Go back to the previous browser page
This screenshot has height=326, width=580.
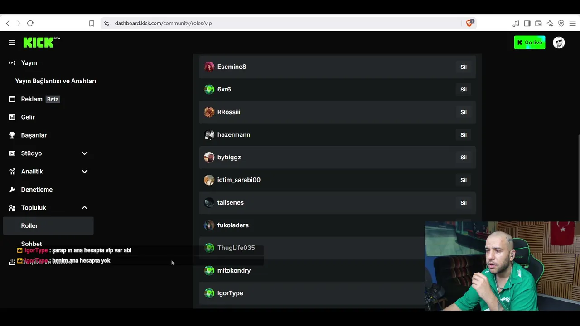pyautogui.click(x=8, y=23)
